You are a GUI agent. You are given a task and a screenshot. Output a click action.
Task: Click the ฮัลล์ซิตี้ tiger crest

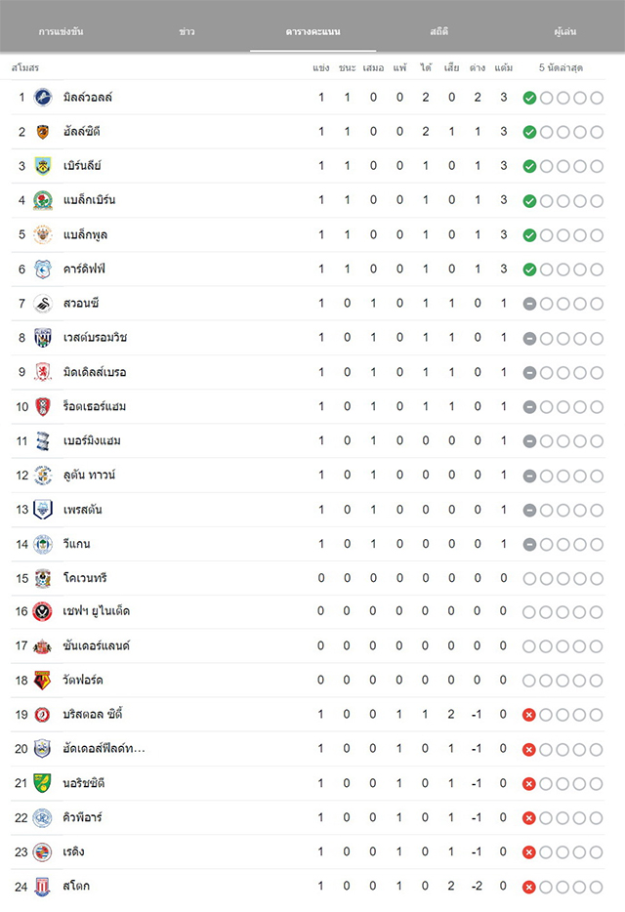click(x=43, y=132)
